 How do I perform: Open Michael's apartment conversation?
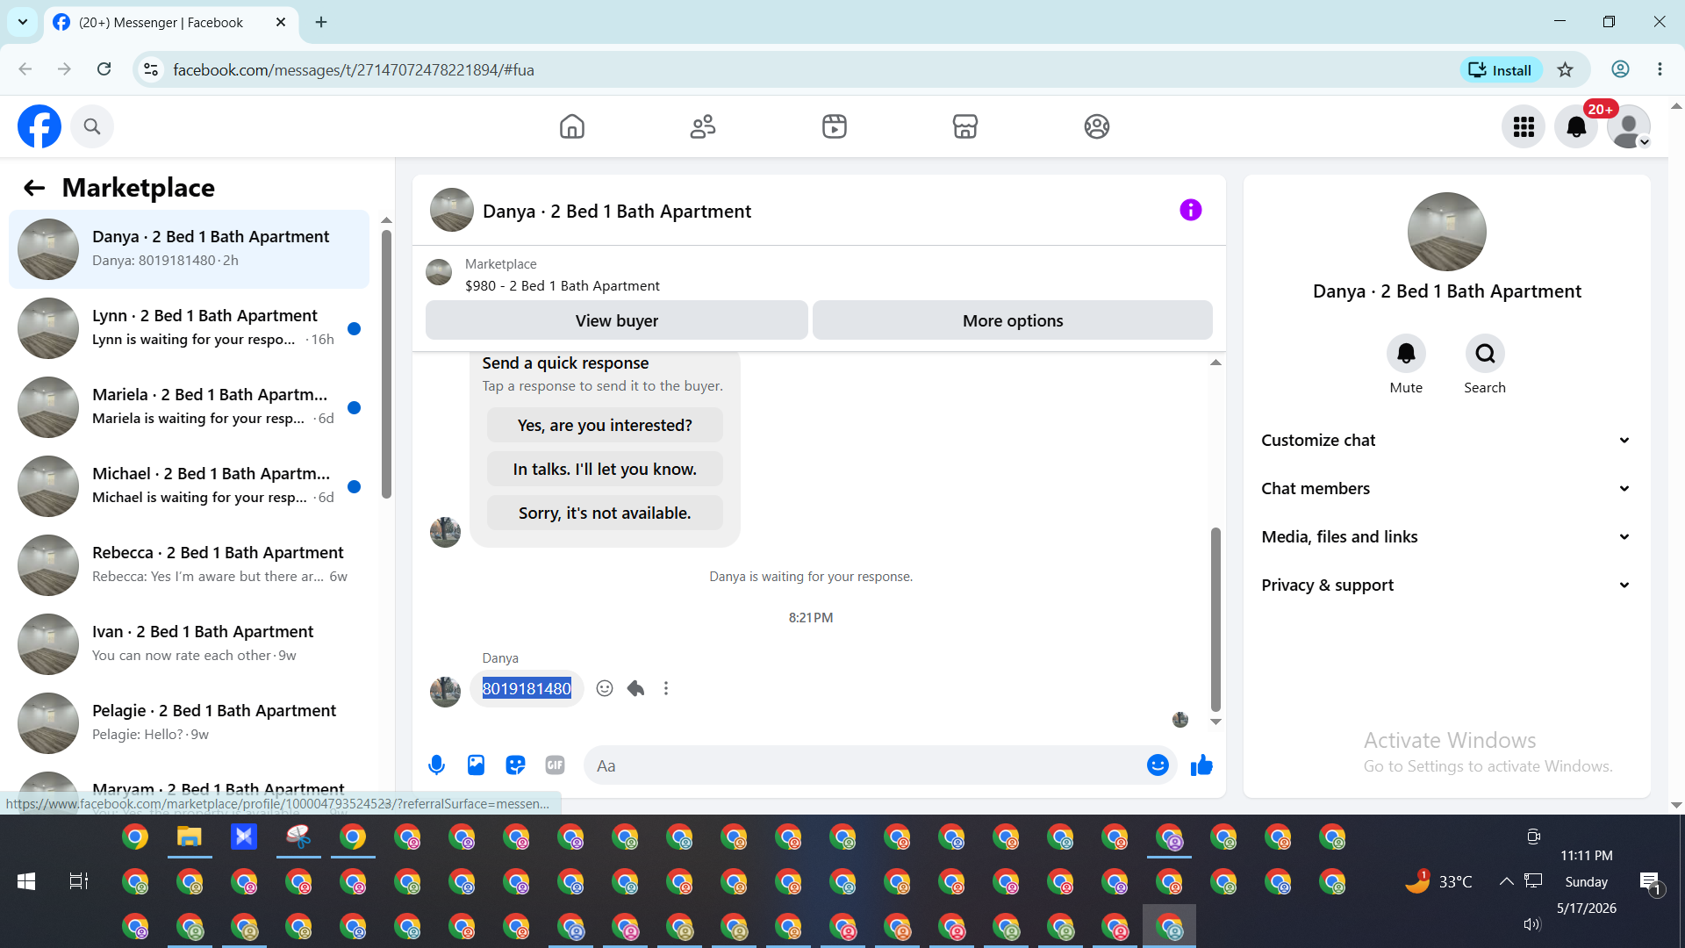189,486
